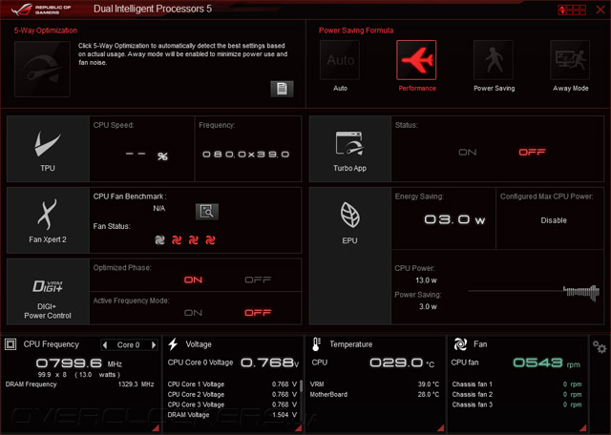The width and height of the screenshot is (611, 435).
Task: Click the Fan monitor swirl icon
Action: pyautogui.click(x=460, y=344)
